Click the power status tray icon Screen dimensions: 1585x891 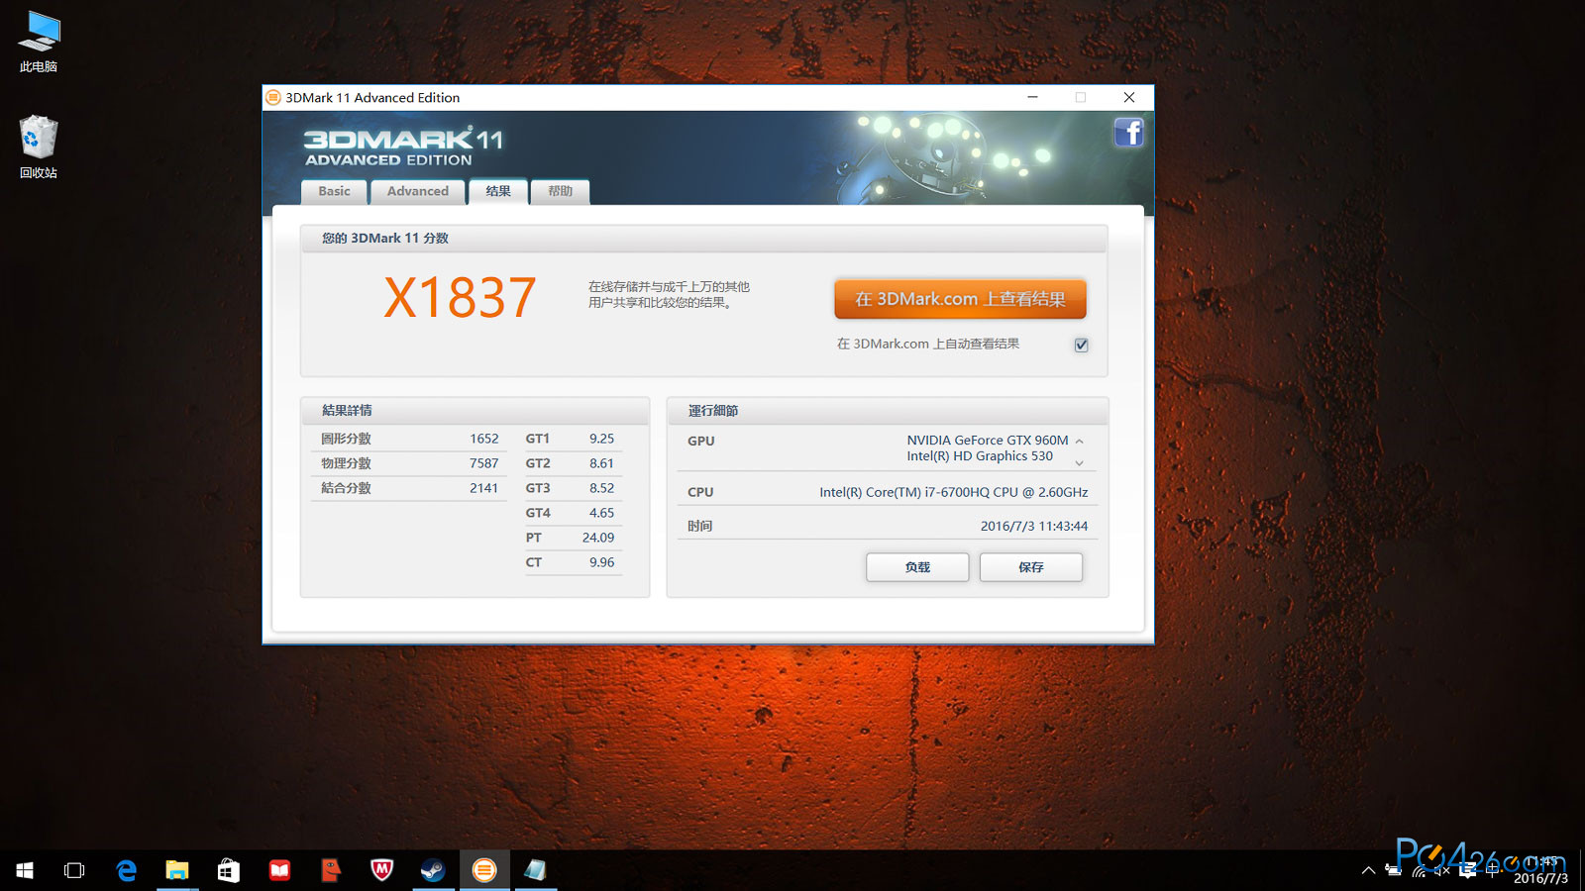click(x=1394, y=870)
